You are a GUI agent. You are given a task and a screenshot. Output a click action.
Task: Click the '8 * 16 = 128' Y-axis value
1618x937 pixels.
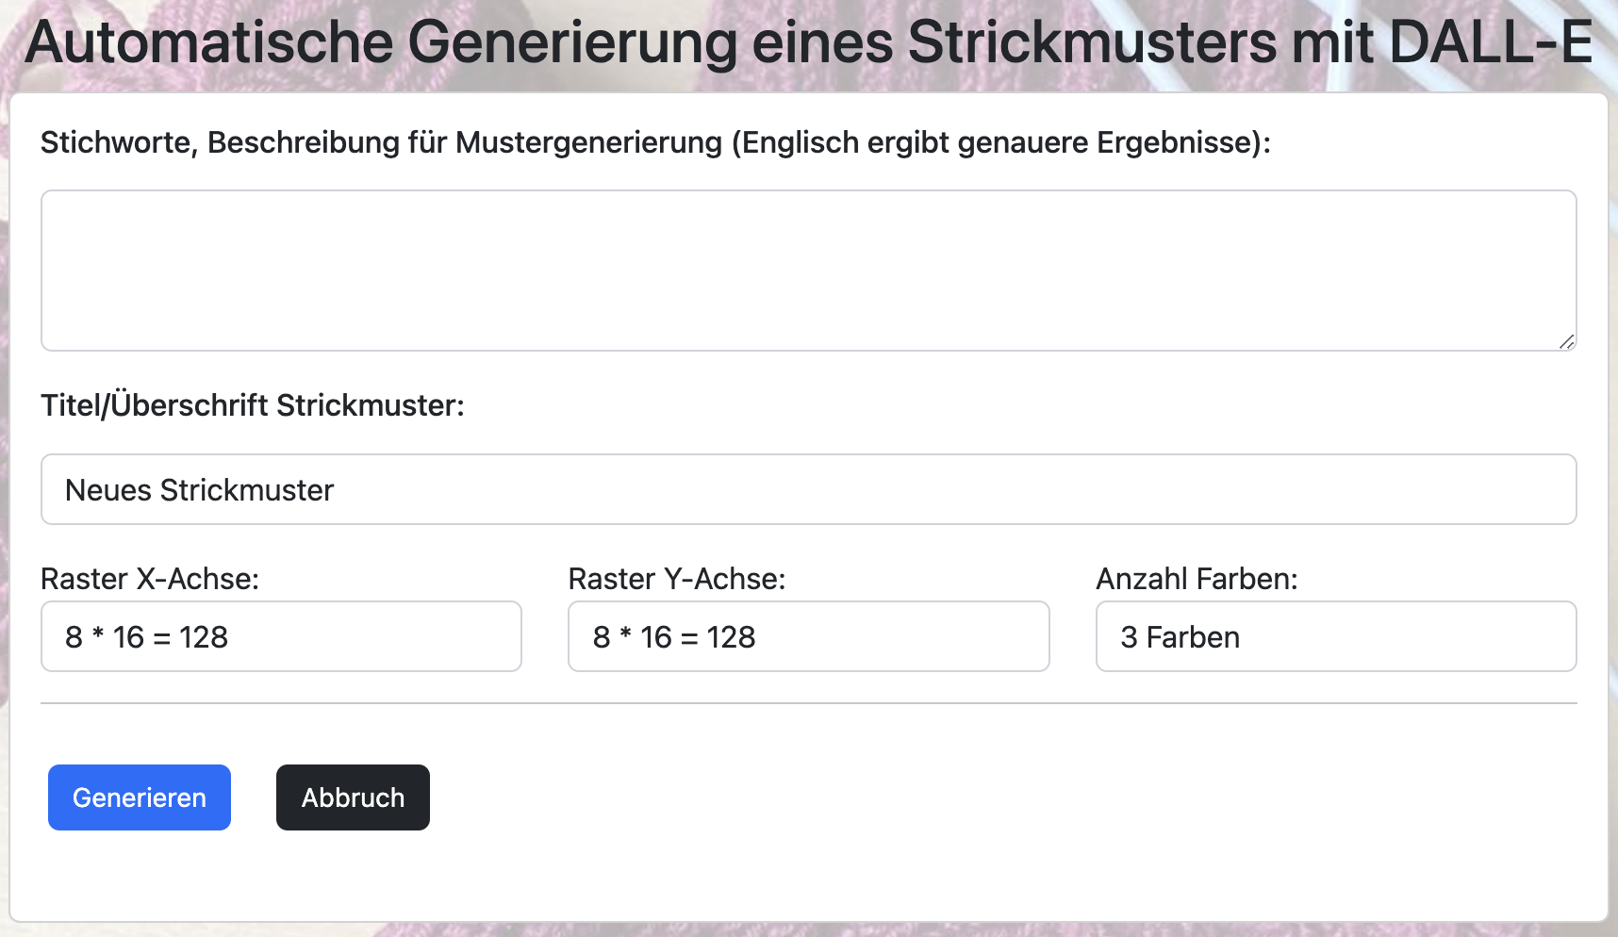pos(674,637)
